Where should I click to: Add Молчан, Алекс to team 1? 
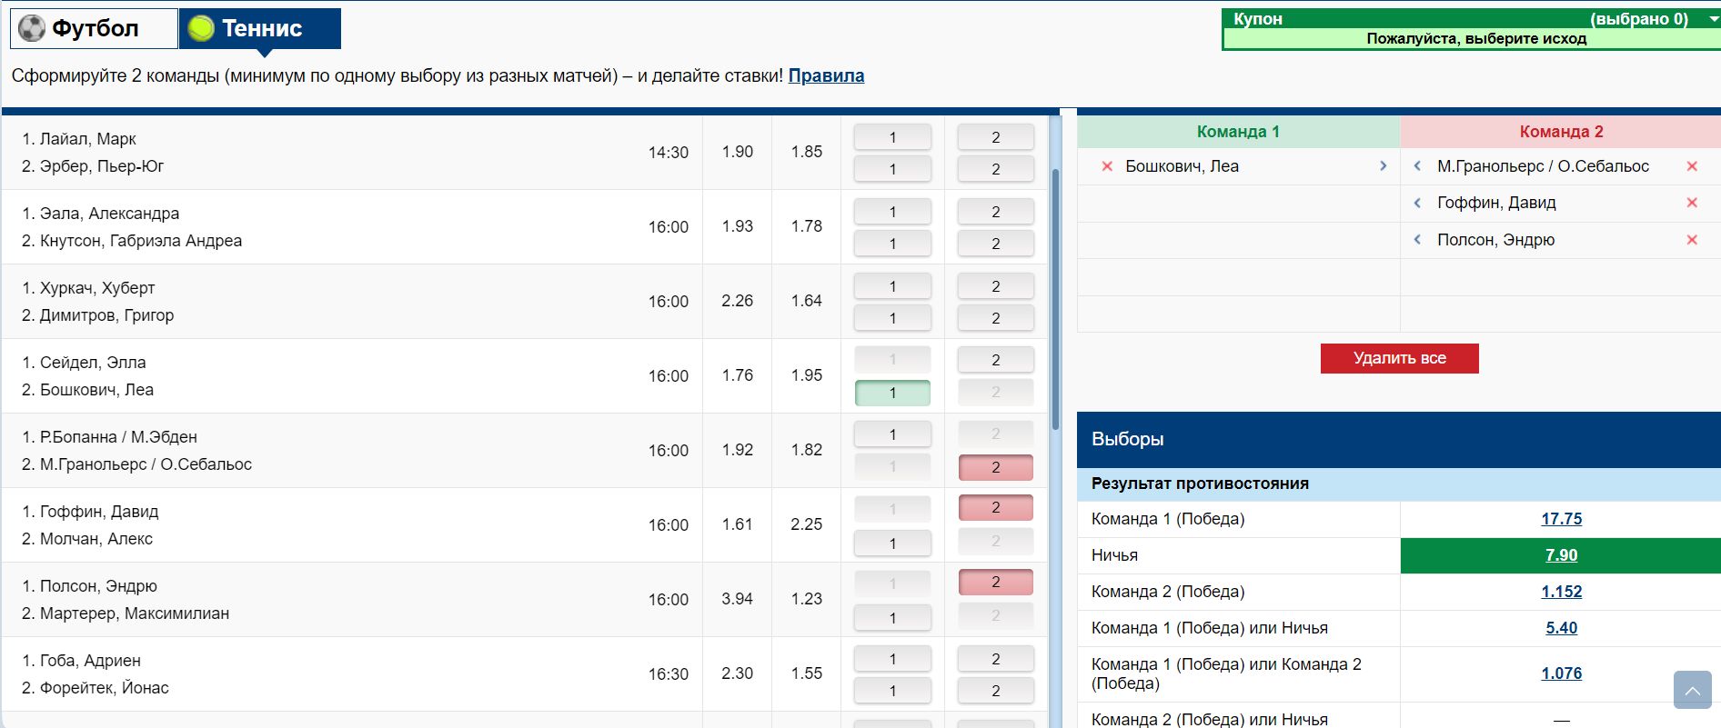coord(892,544)
